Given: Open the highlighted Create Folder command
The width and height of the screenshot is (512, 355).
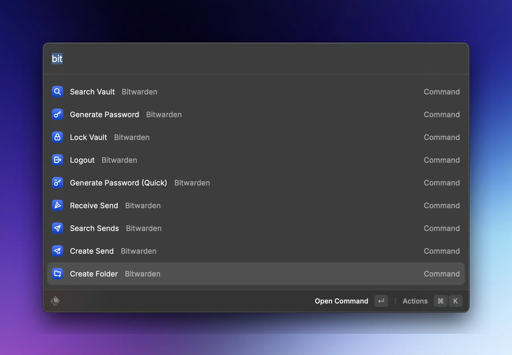Looking at the screenshot, I should pos(199,274).
